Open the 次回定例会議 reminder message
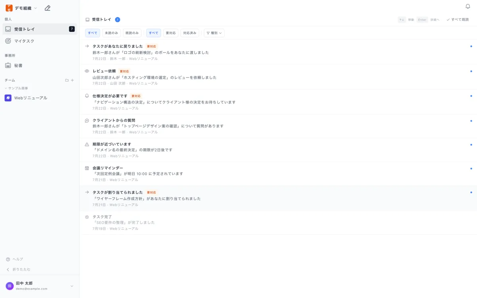Image resolution: width=477 pixels, height=298 pixels. pos(138,174)
